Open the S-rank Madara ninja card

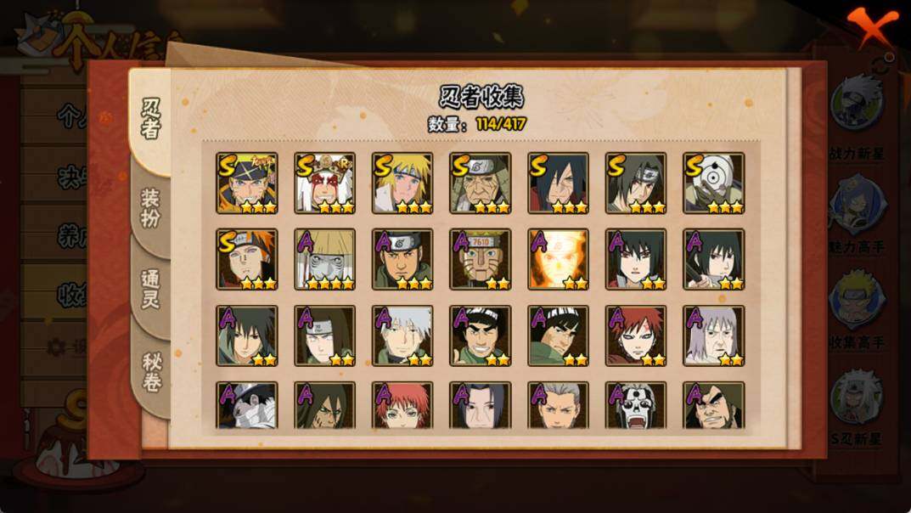(x=558, y=183)
